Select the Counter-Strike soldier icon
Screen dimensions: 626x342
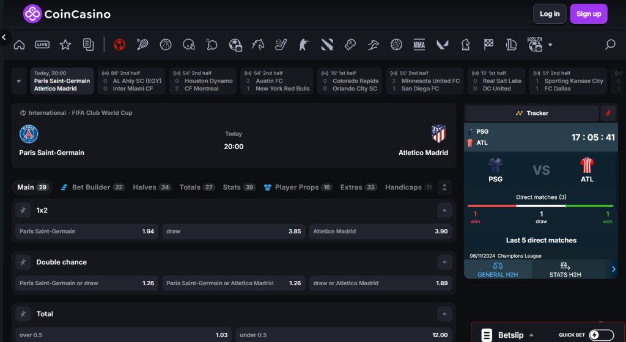click(304, 45)
